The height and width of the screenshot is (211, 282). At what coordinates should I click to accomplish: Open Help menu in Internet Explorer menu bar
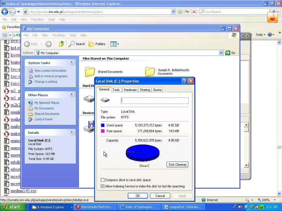tap(62, 20)
